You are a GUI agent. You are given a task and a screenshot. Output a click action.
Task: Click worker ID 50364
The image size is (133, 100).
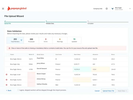(x=31, y=64)
